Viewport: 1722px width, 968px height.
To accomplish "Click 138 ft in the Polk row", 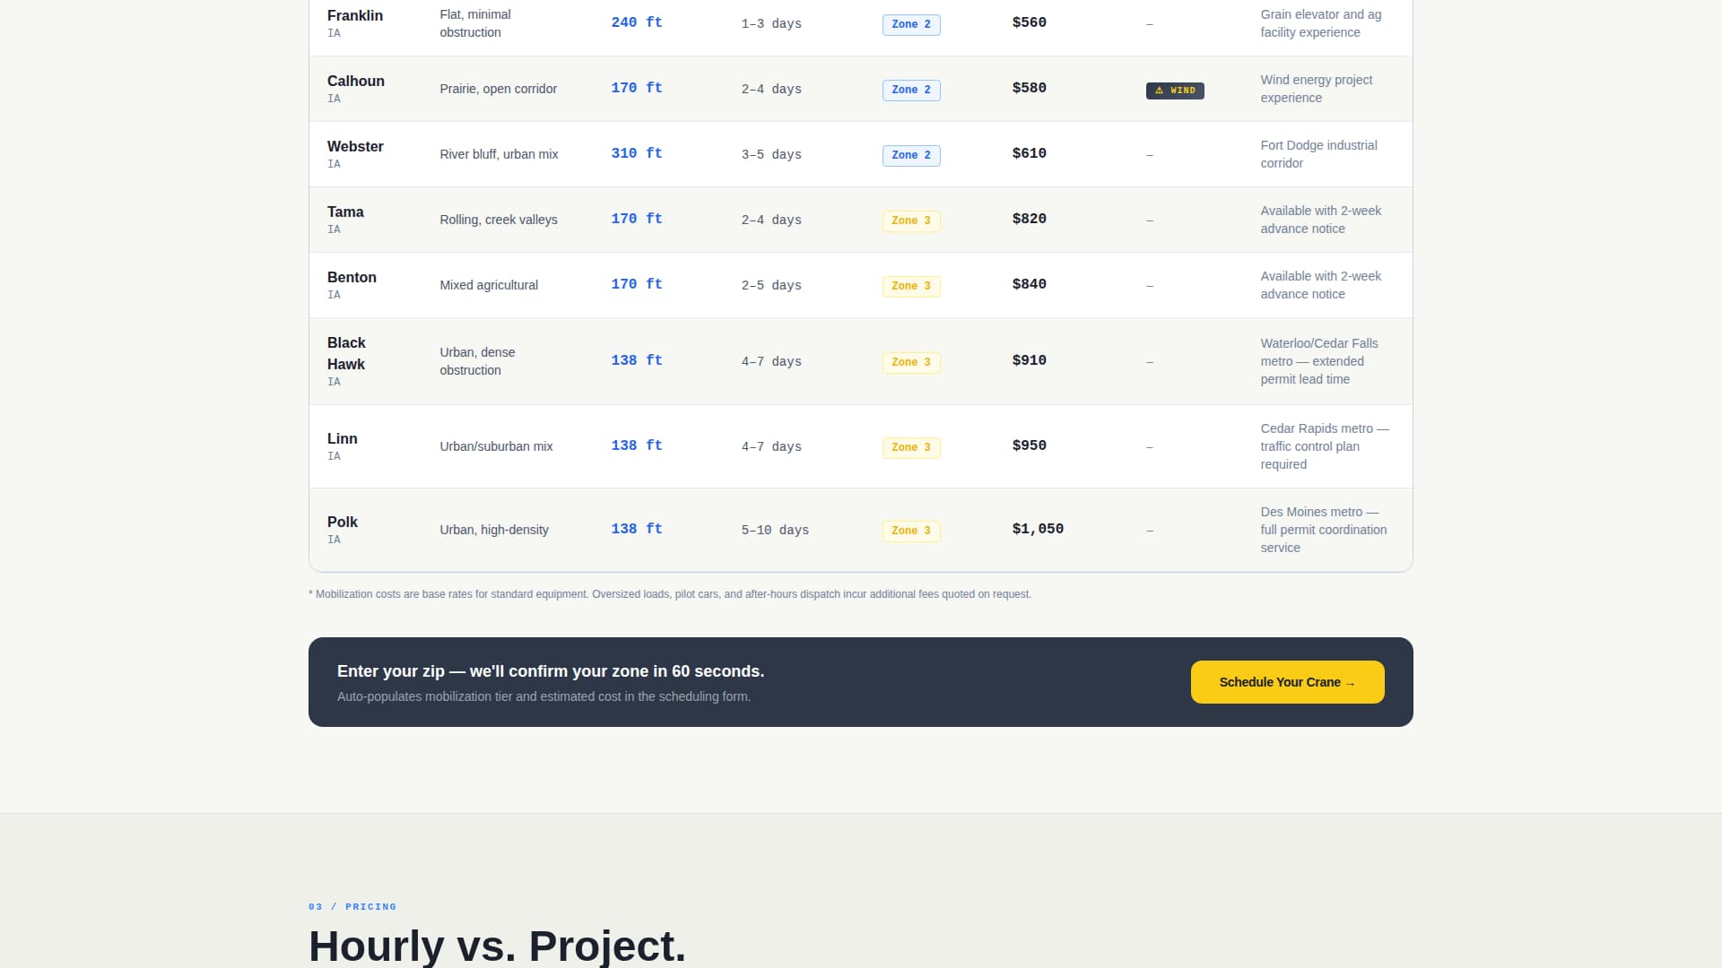I will [637, 529].
